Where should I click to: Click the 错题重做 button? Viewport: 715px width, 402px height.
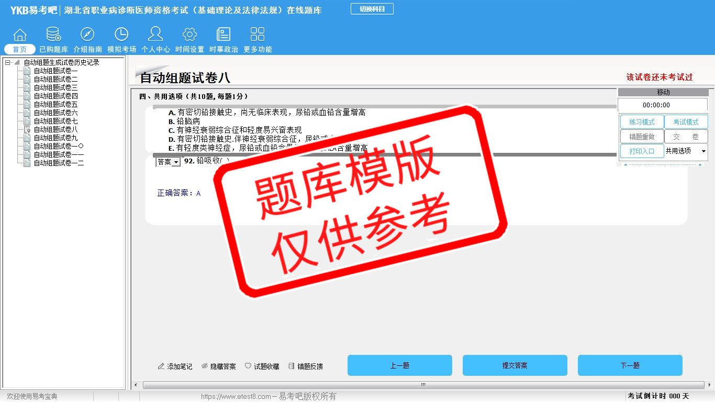pos(642,137)
